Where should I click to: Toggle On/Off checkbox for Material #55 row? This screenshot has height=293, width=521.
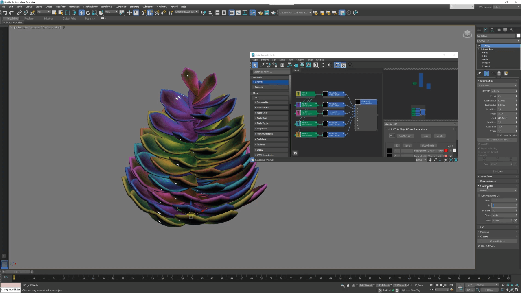click(x=451, y=151)
